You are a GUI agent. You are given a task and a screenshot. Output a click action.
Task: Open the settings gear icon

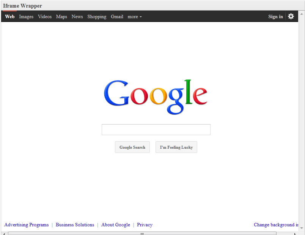point(291,16)
